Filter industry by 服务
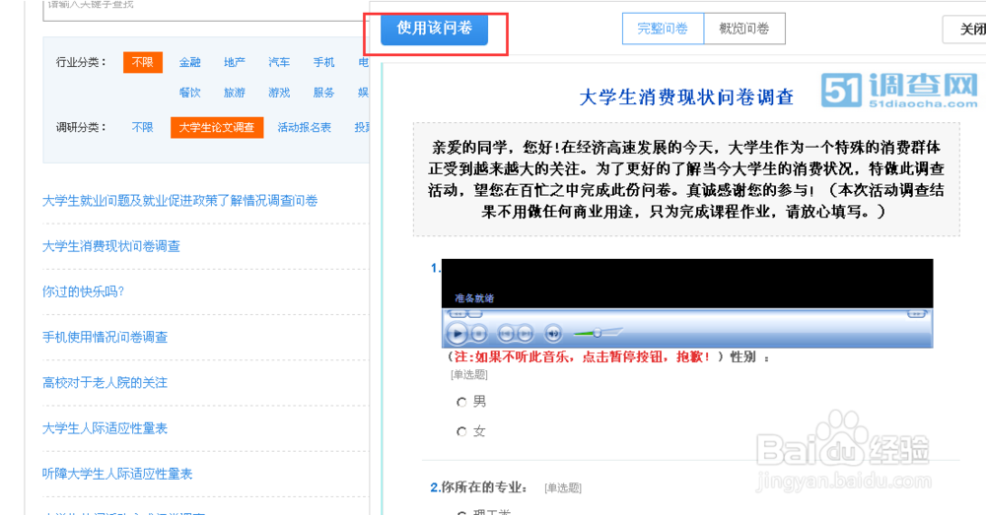Screen dimensions: 986x515 coord(323,93)
